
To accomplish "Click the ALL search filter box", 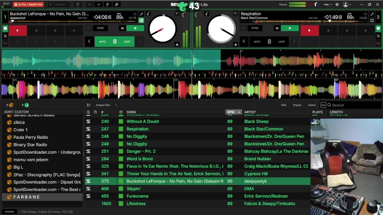I will pos(323,105).
